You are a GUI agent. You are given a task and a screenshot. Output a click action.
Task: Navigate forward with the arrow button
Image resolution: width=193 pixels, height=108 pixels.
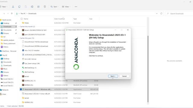click(x=4, y=13)
